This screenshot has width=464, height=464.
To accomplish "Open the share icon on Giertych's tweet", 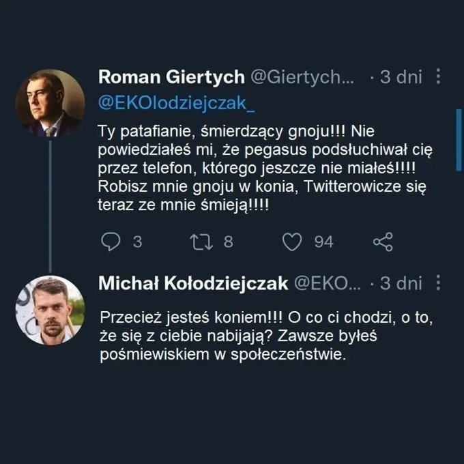I will (x=383, y=242).
